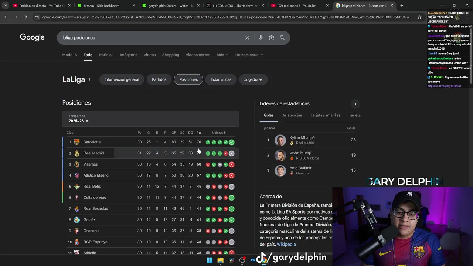Open tab search dropdown arrow
The image size is (473, 266).
pos(6,6)
